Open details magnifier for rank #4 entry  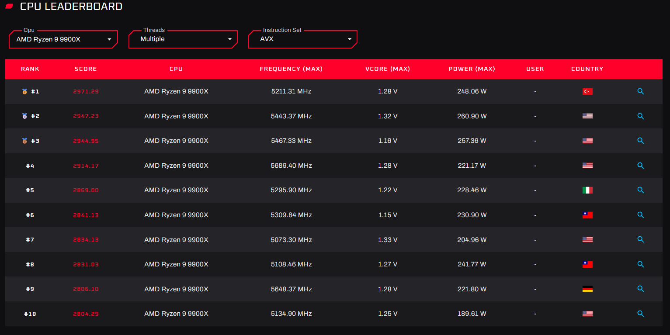click(x=641, y=166)
